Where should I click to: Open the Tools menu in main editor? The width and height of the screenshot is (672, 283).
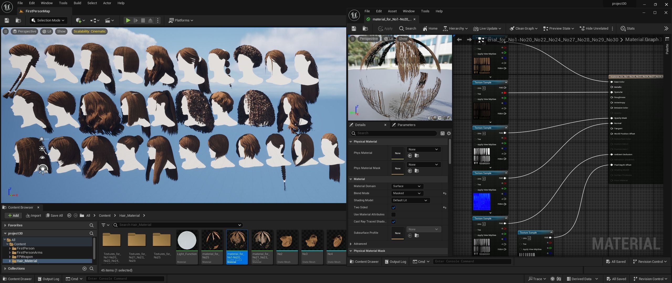click(63, 3)
